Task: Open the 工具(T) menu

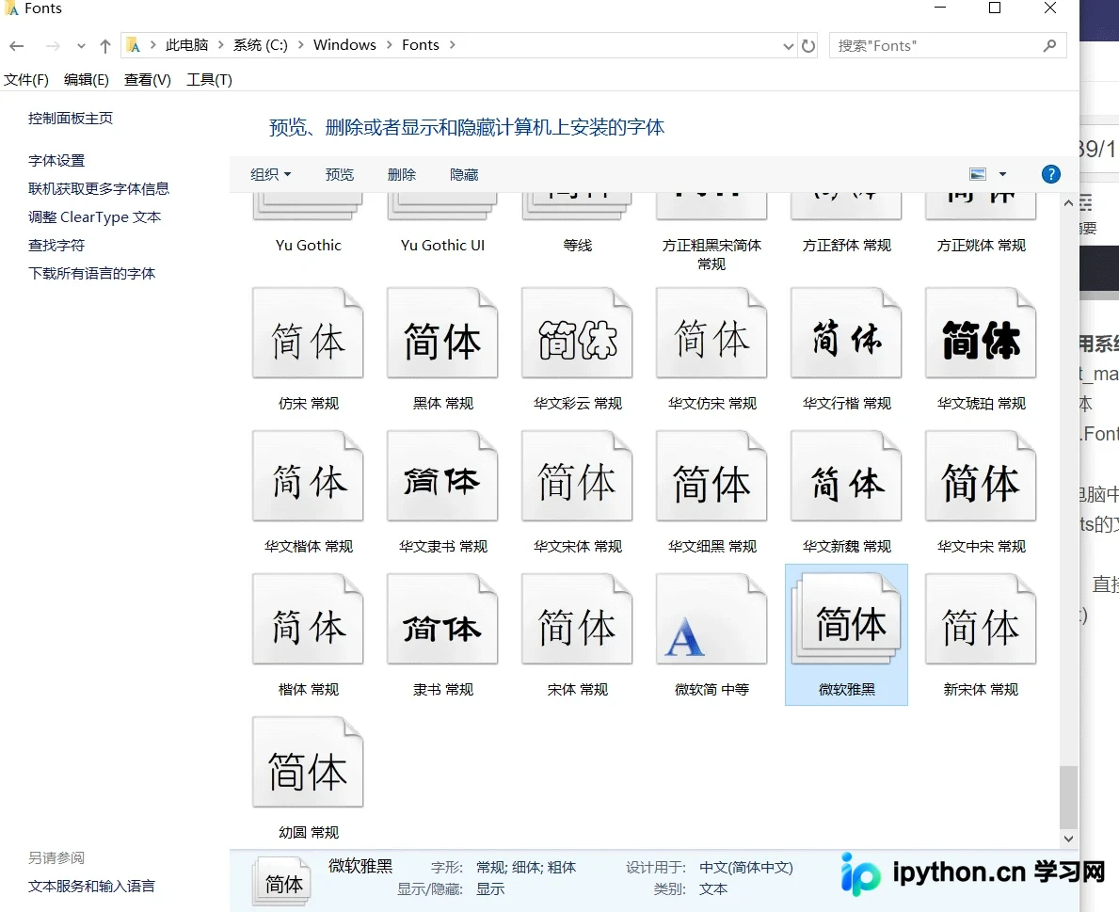Action: tap(209, 80)
